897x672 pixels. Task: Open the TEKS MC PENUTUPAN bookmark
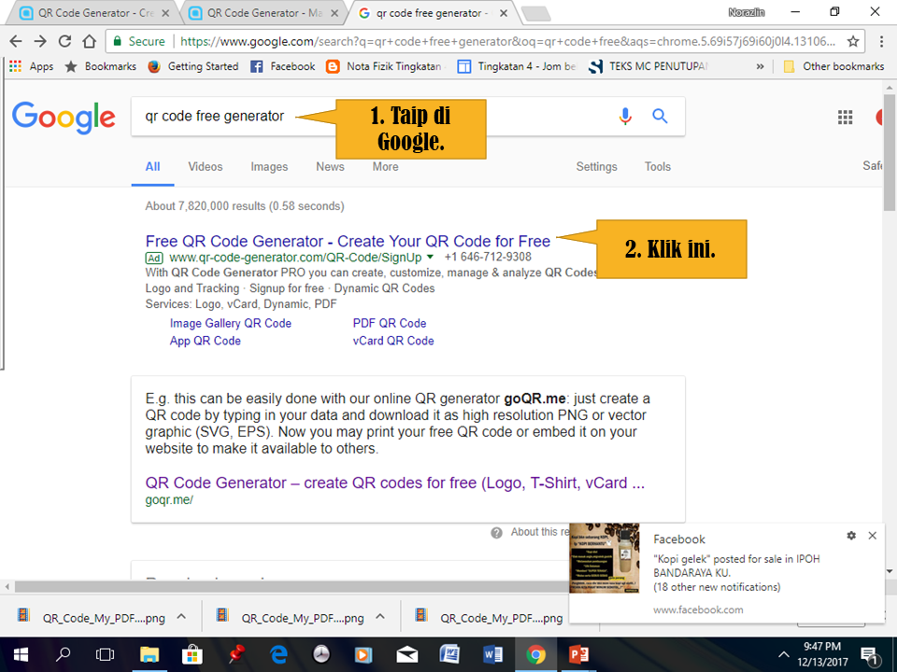[648, 66]
